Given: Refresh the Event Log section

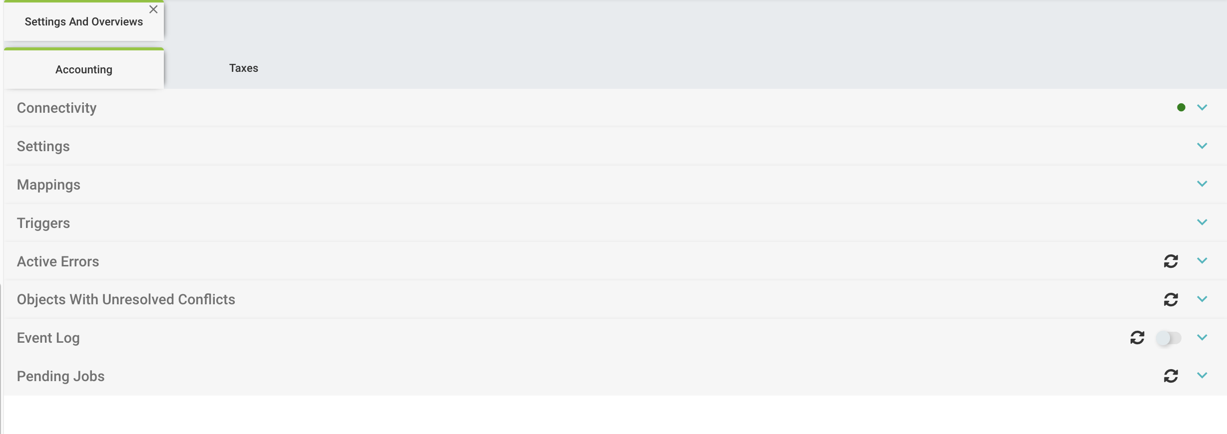Looking at the screenshot, I should 1137,338.
